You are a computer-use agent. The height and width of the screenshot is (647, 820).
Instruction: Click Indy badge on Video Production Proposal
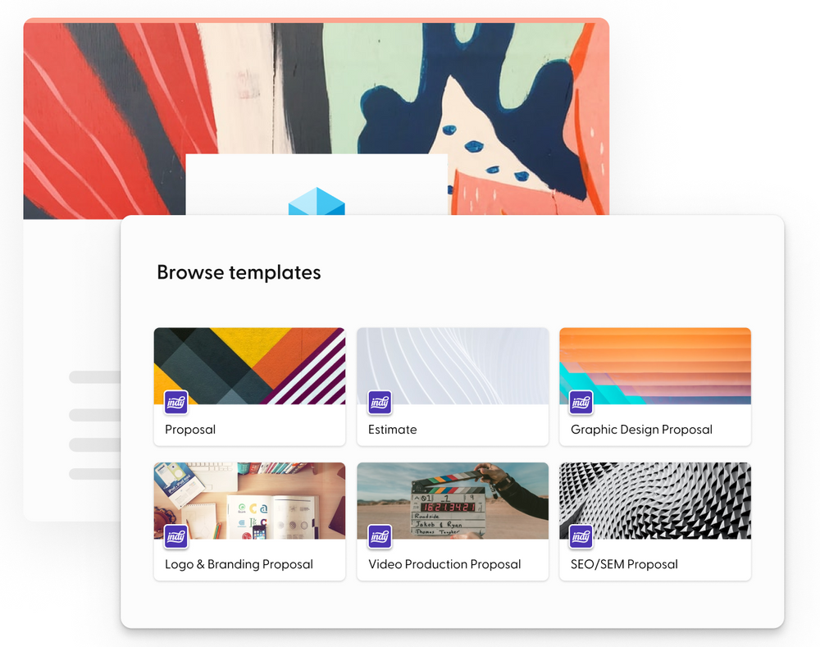coord(380,536)
